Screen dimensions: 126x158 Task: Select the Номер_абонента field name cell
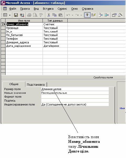coord(24,24)
